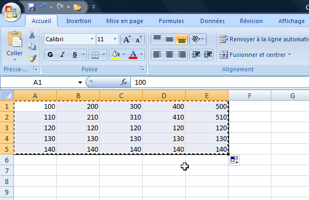309x200 pixels.
Task: Open the Presse-papiers dialog launcher
Action: point(35,69)
